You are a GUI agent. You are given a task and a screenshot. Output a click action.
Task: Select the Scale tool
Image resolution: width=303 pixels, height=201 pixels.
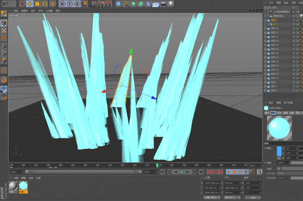click(37, 4)
